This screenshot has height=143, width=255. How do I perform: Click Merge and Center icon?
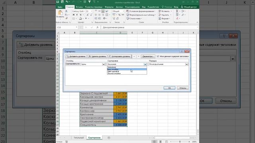click(x=107, y=15)
